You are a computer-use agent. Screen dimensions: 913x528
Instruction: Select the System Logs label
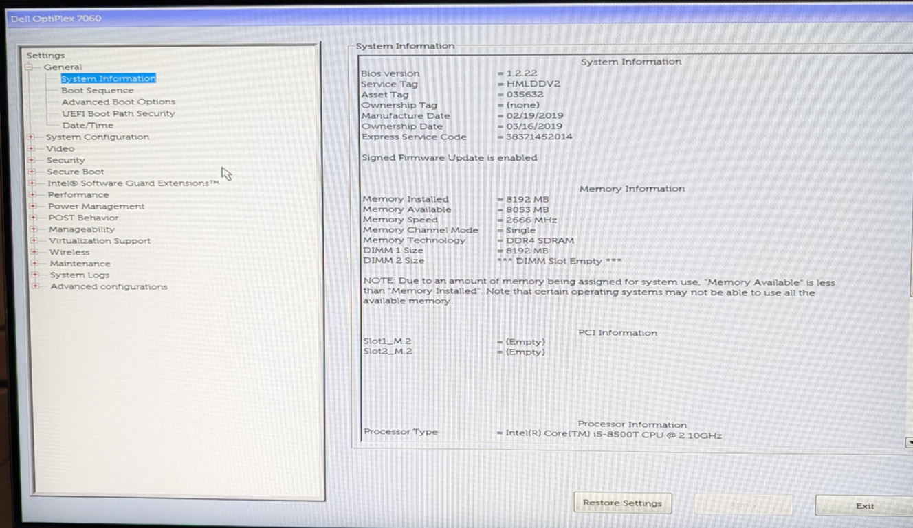80,275
